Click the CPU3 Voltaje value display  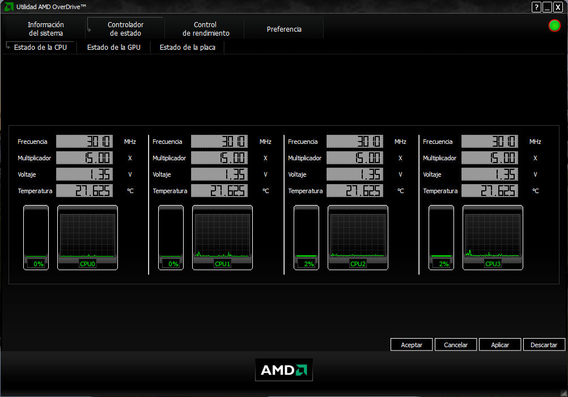489,174
